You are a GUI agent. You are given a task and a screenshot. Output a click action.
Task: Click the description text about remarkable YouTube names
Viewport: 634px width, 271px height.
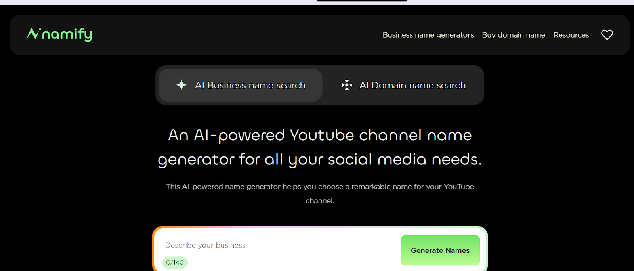320,194
